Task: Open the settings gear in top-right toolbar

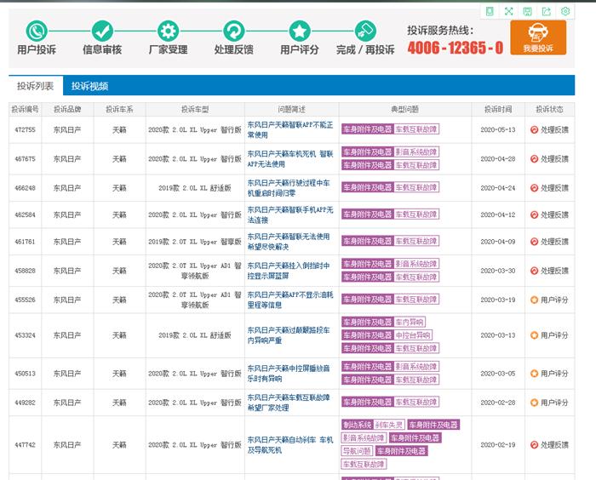Action: click(565, 11)
